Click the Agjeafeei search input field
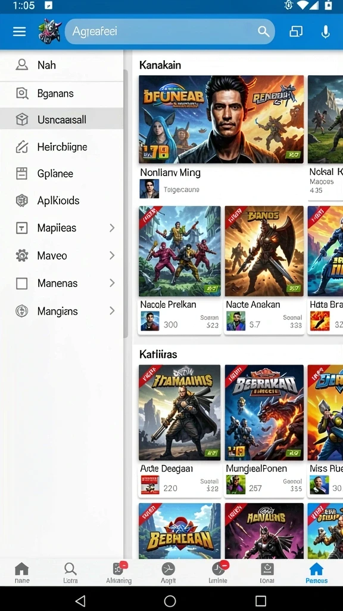343x611 pixels. click(170, 32)
